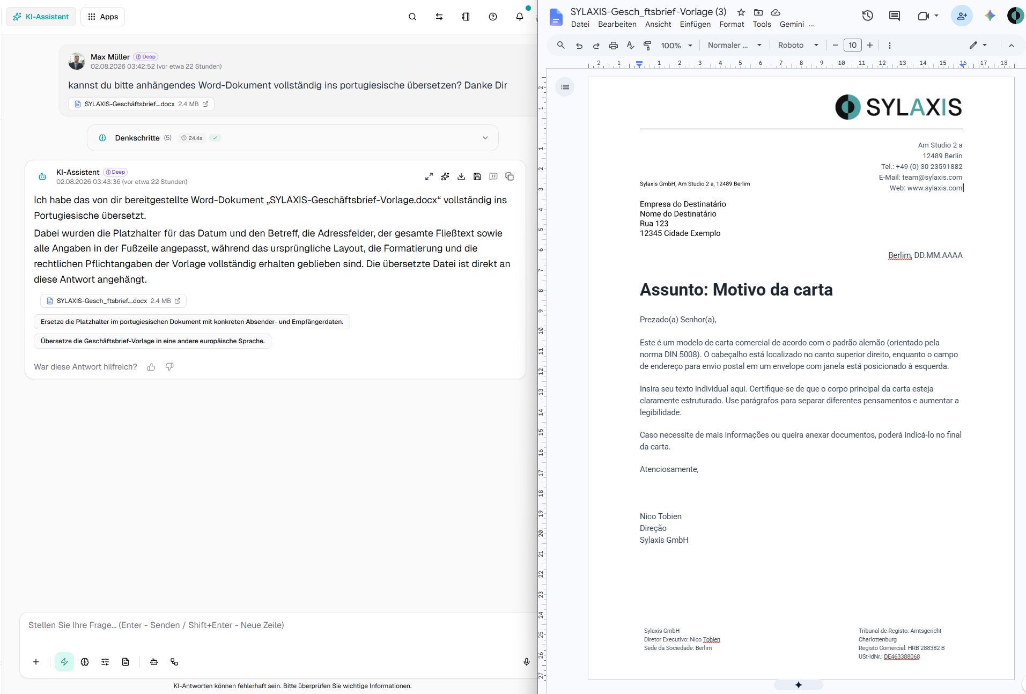Click the chat input field 'Stellen Sie Ihre Frage'
The width and height of the screenshot is (1026, 694).
click(279, 625)
